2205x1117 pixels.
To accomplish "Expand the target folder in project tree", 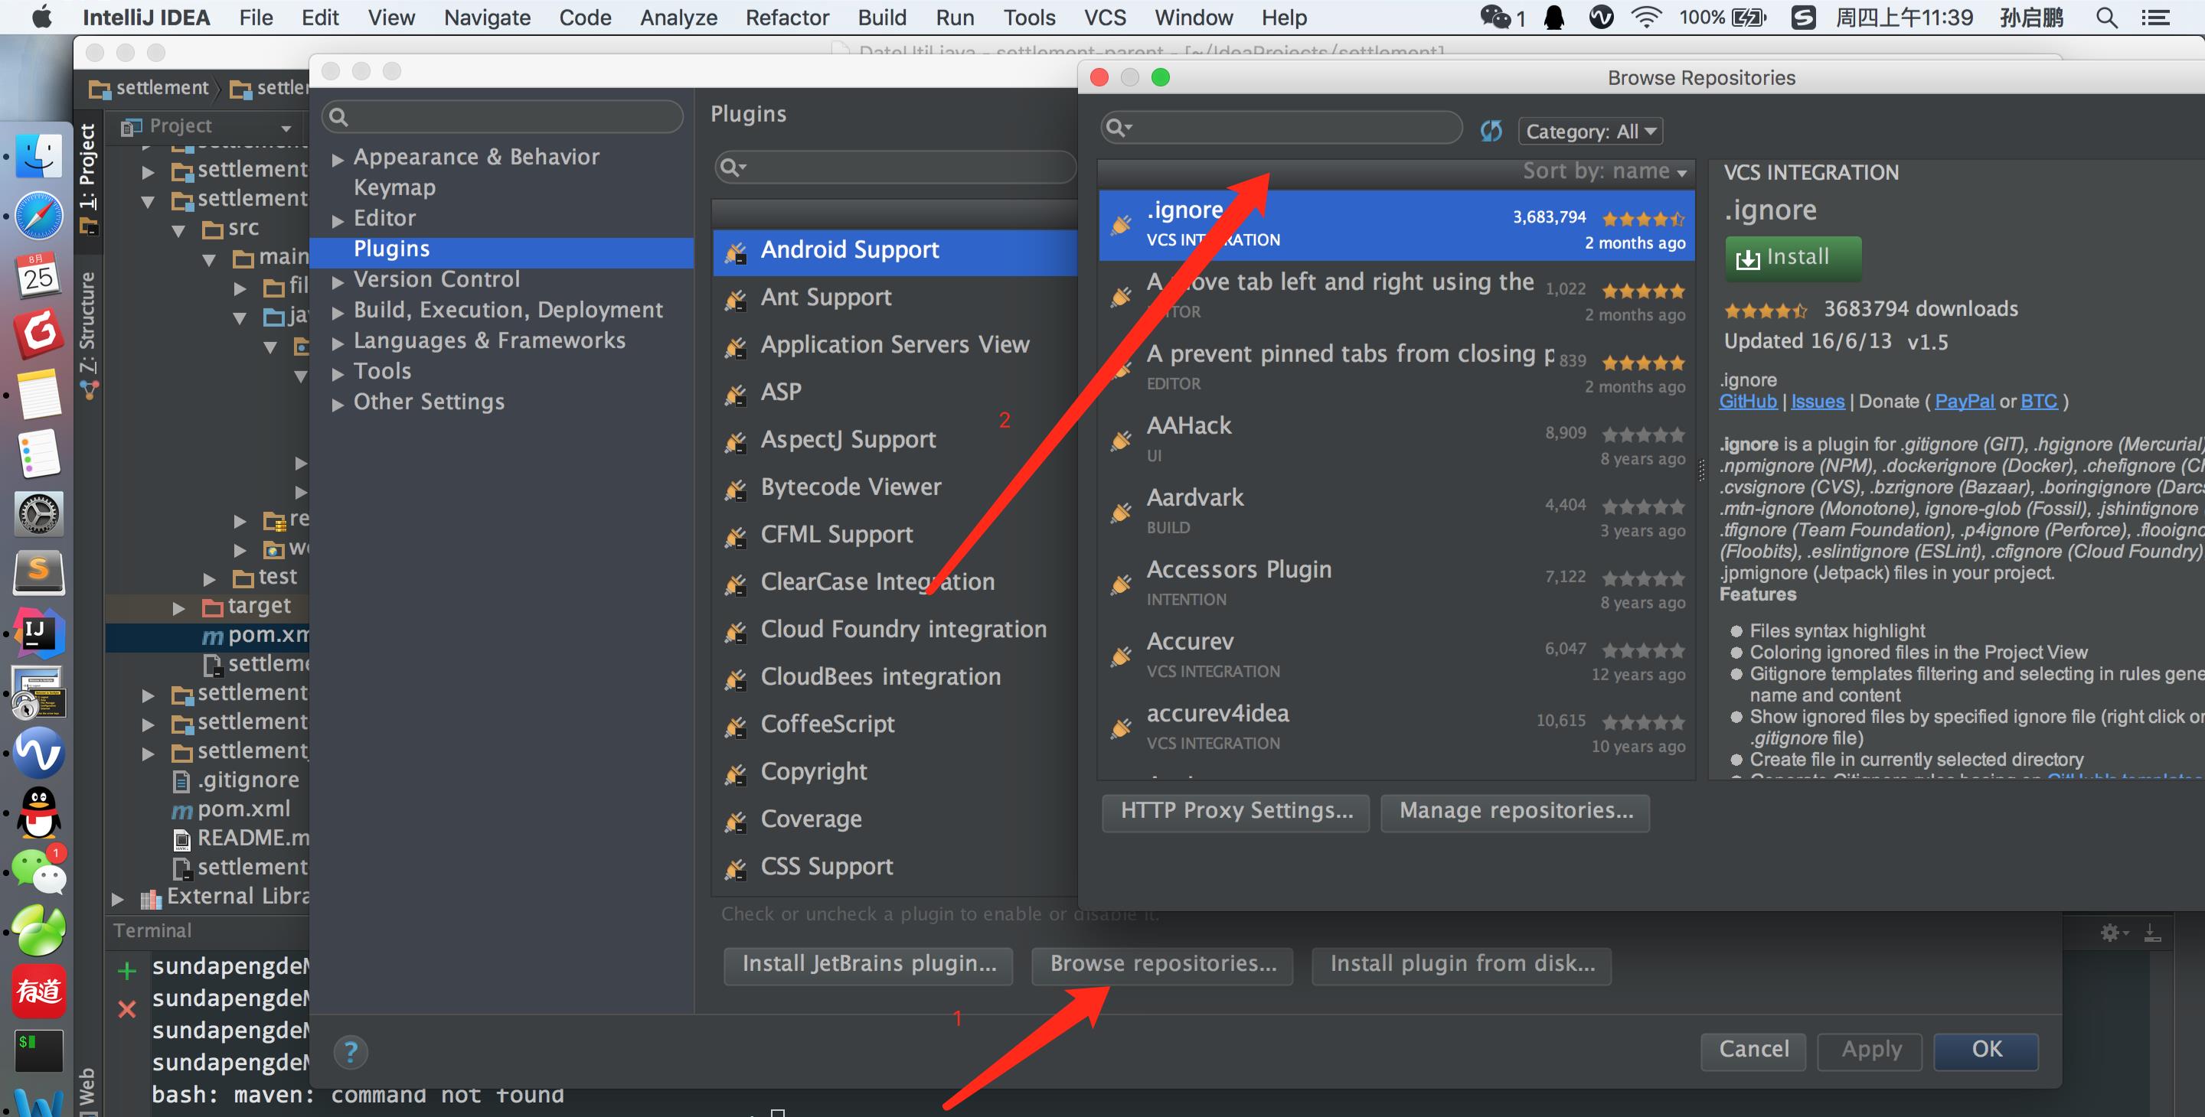I will (178, 608).
